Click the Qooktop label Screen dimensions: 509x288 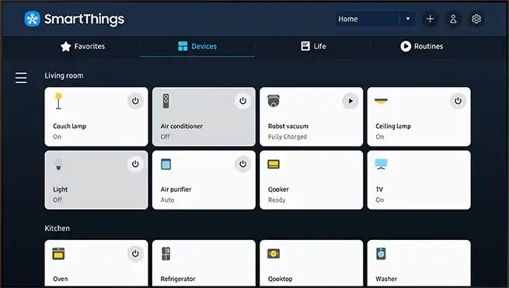(281, 279)
